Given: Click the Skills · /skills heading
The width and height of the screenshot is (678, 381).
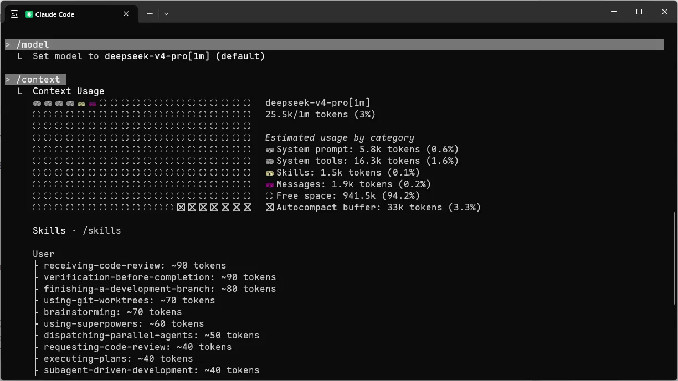Looking at the screenshot, I should click(77, 231).
